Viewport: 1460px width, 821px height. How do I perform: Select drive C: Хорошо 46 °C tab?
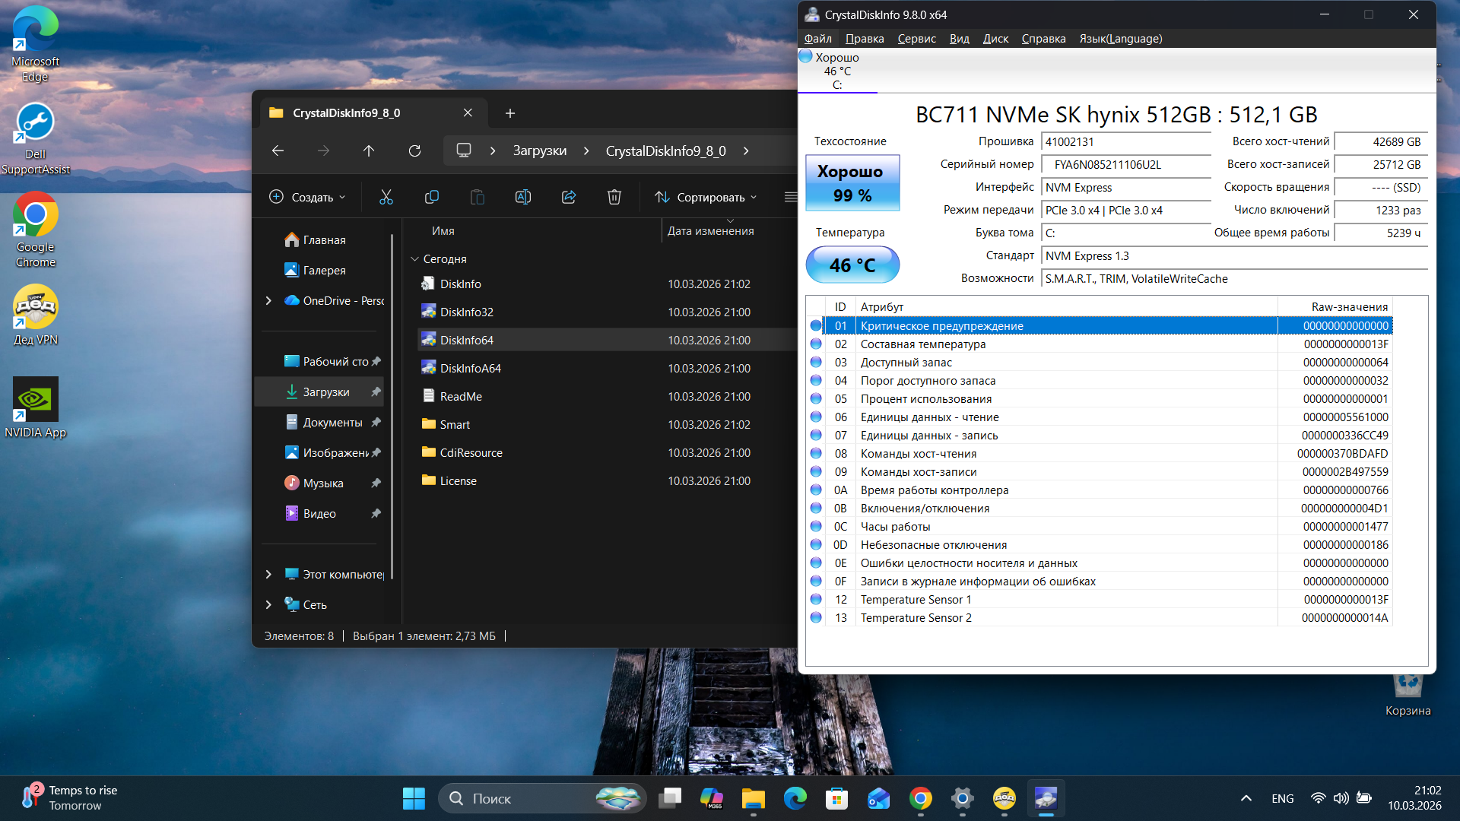[836, 71]
